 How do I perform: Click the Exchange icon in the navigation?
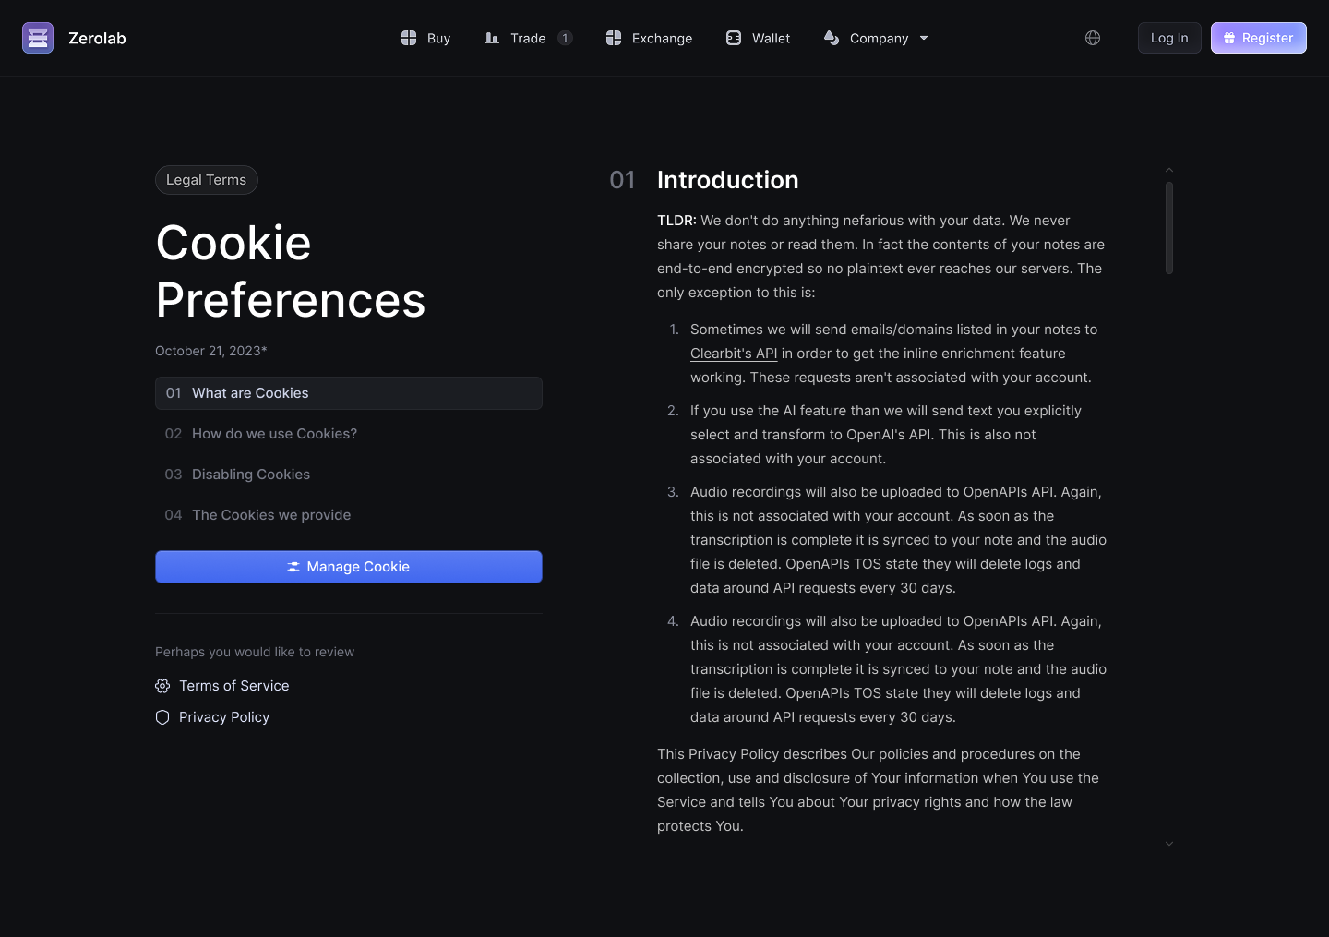tap(613, 38)
